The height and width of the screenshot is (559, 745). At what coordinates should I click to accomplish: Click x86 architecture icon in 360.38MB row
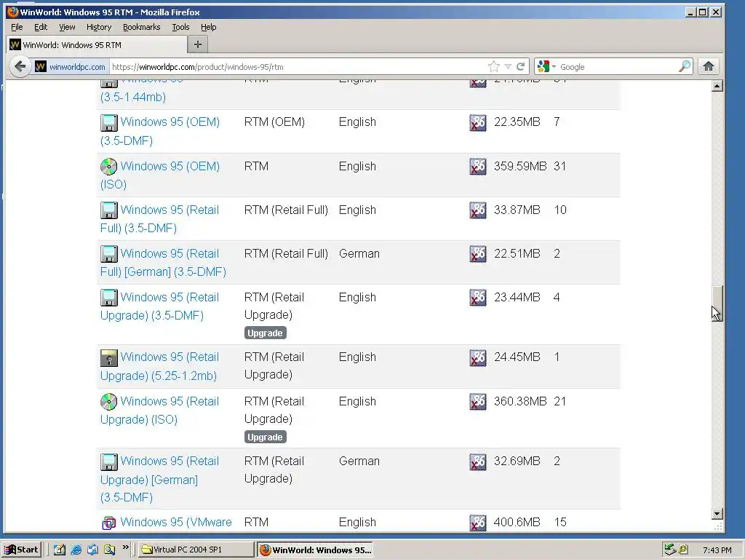(x=478, y=402)
